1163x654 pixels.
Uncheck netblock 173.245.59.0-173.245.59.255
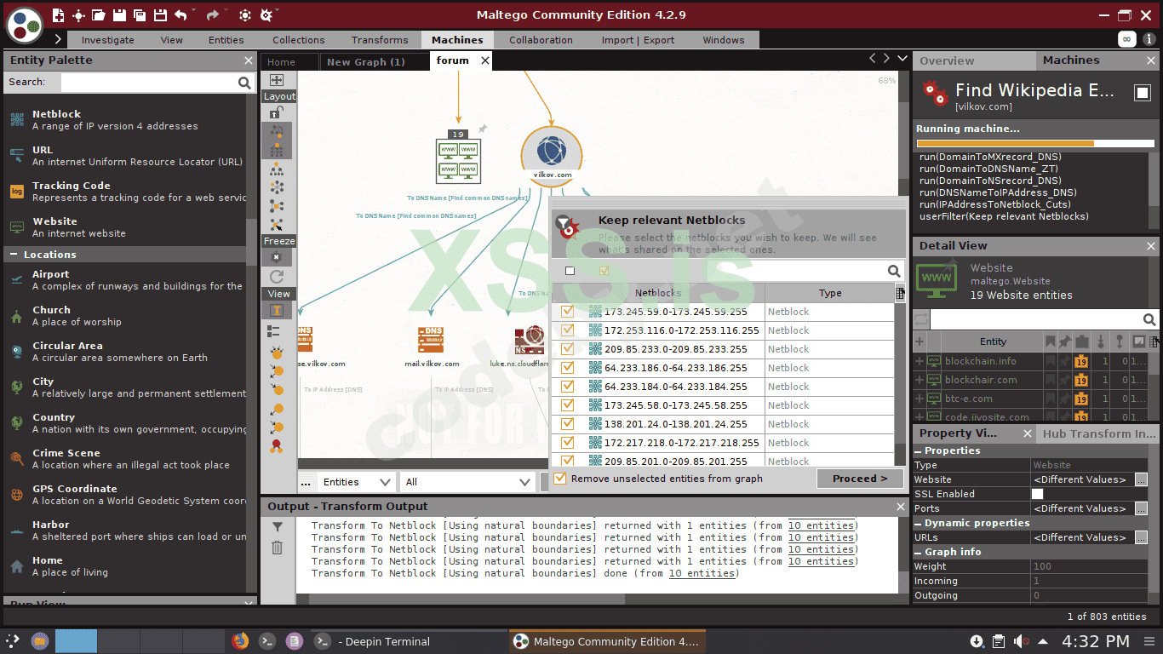coord(567,312)
